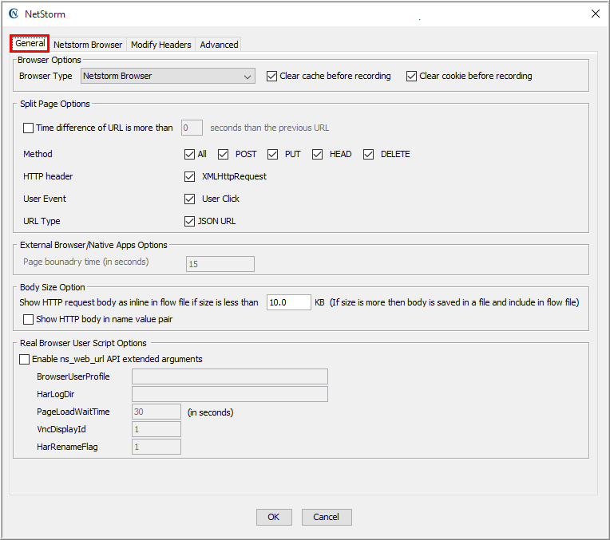Click the 'HTTP header' label text

pyautogui.click(x=48, y=176)
